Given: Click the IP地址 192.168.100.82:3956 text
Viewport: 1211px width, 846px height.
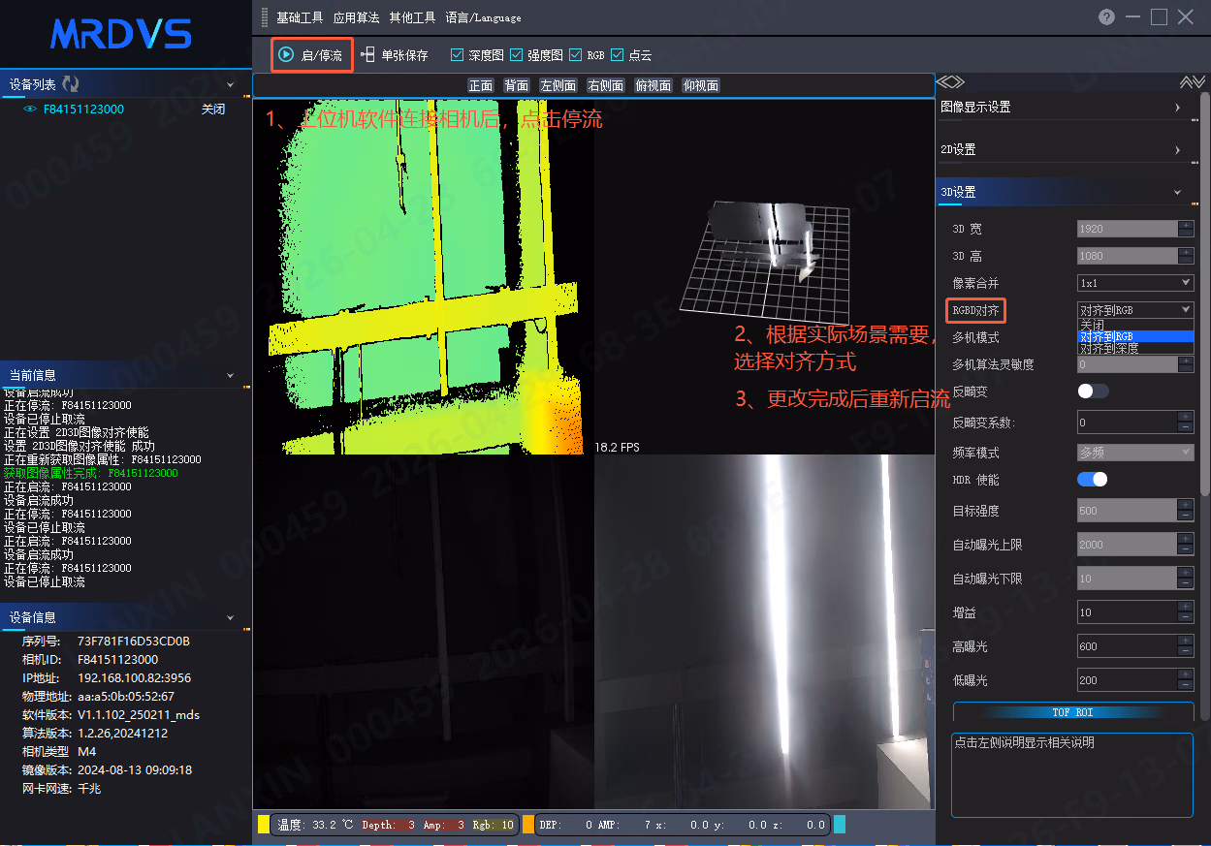Looking at the screenshot, I should point(107,678).
